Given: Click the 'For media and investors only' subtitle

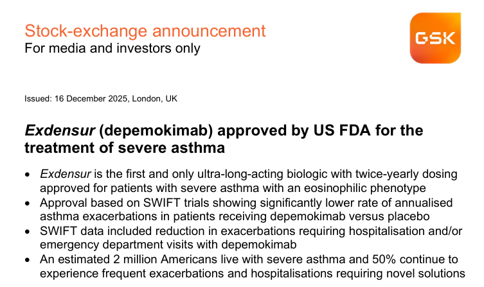Looking at the screenshot, I should pos(112,48).
